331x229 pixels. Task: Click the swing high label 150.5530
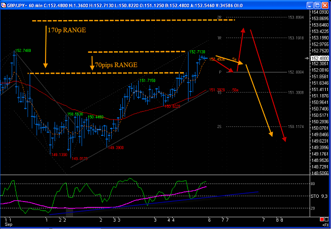(x=75, y=114)
